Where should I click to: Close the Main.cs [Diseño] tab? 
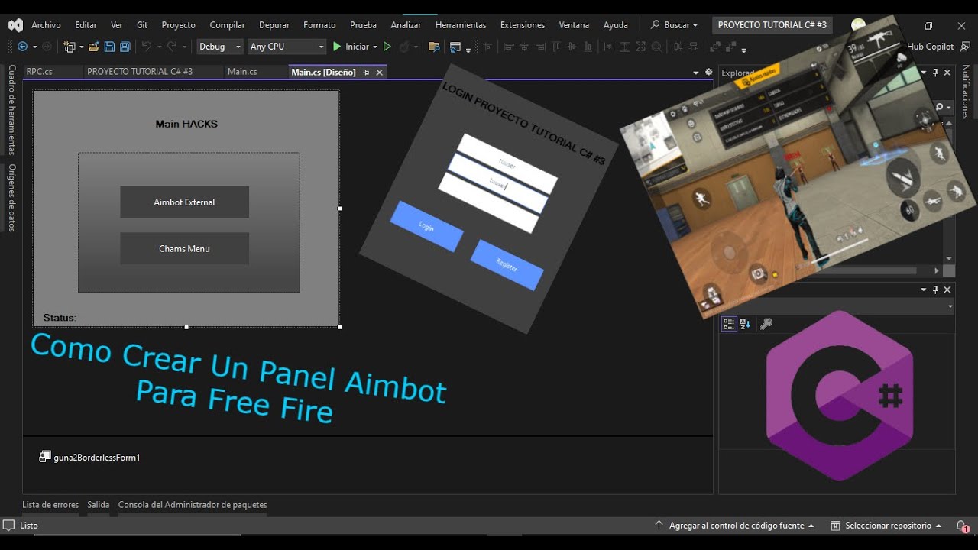tap(379, 73)
